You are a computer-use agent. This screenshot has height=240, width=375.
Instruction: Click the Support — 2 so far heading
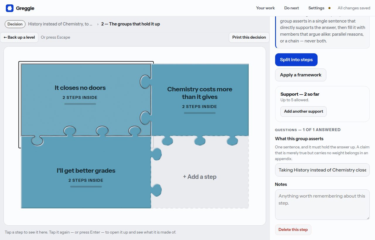tap(300, 94)
